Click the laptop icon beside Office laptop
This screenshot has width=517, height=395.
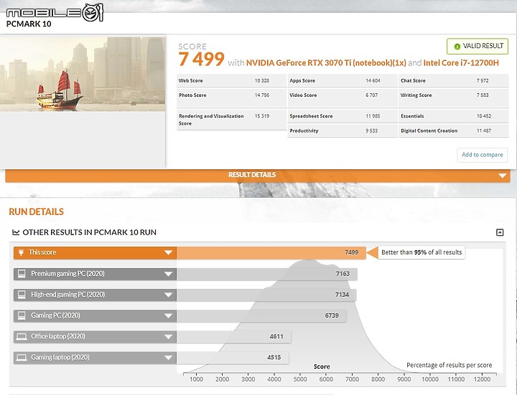(22, 336)
